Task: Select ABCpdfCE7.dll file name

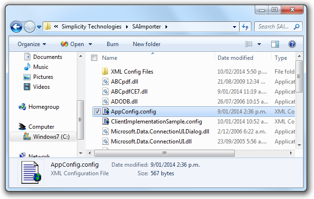Action: [129, 92]
